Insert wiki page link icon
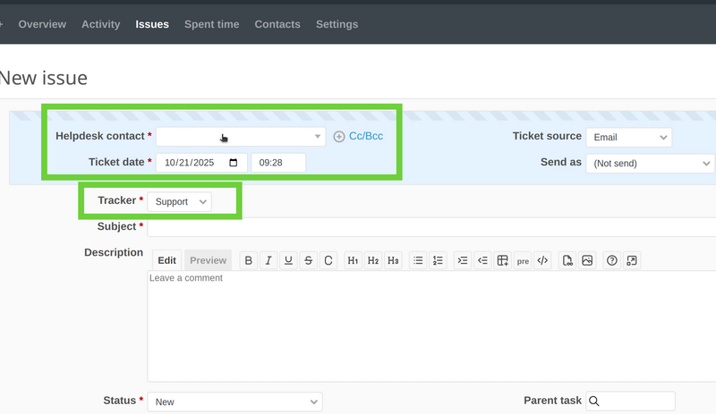The width and height of the screenshot is (716, 414). [567, 260]
